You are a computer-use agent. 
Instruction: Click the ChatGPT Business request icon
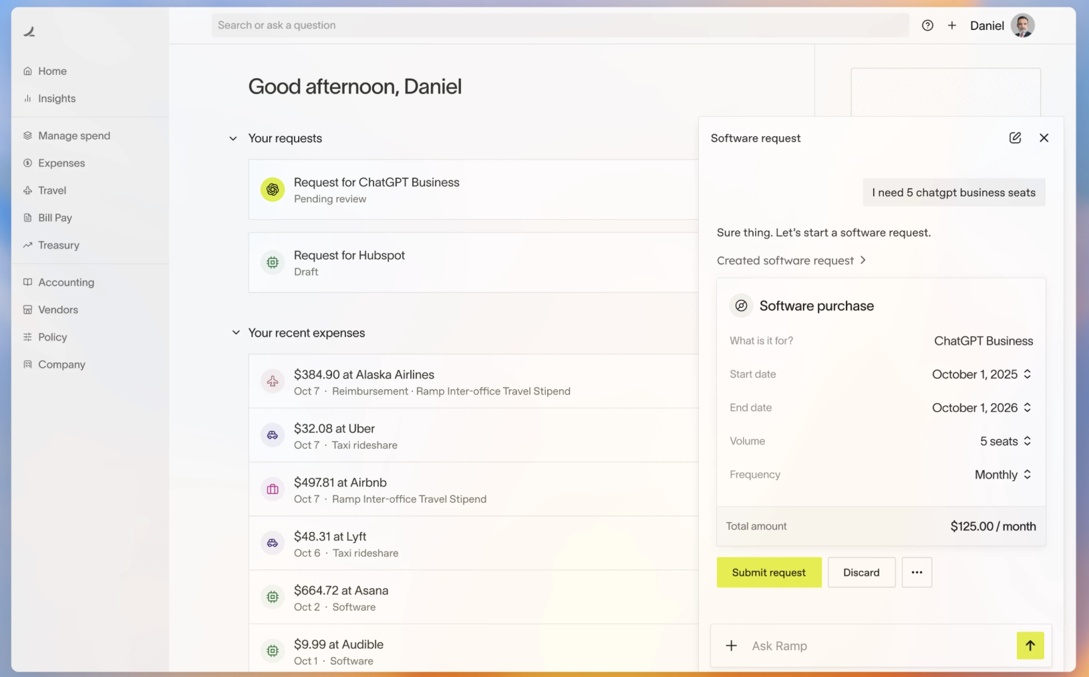point(273,190)
